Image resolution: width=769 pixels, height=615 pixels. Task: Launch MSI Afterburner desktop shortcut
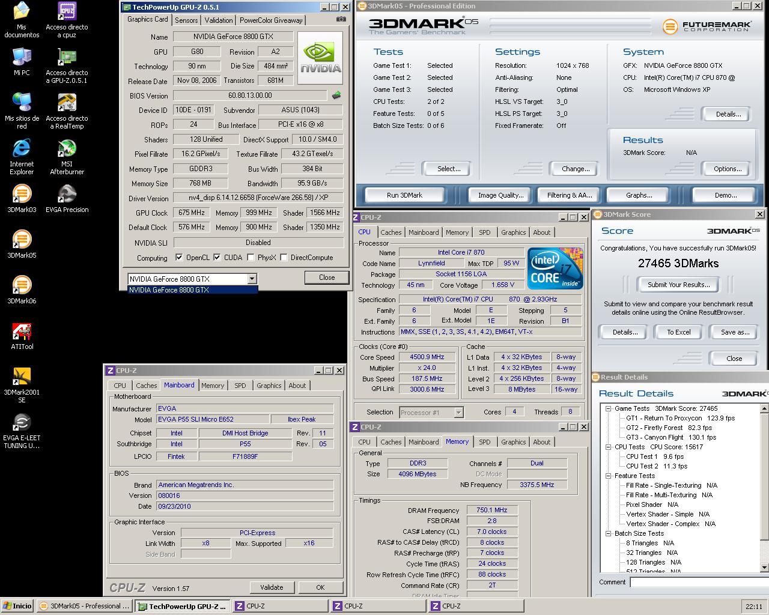pyautogui.click(x=67, y=157)
